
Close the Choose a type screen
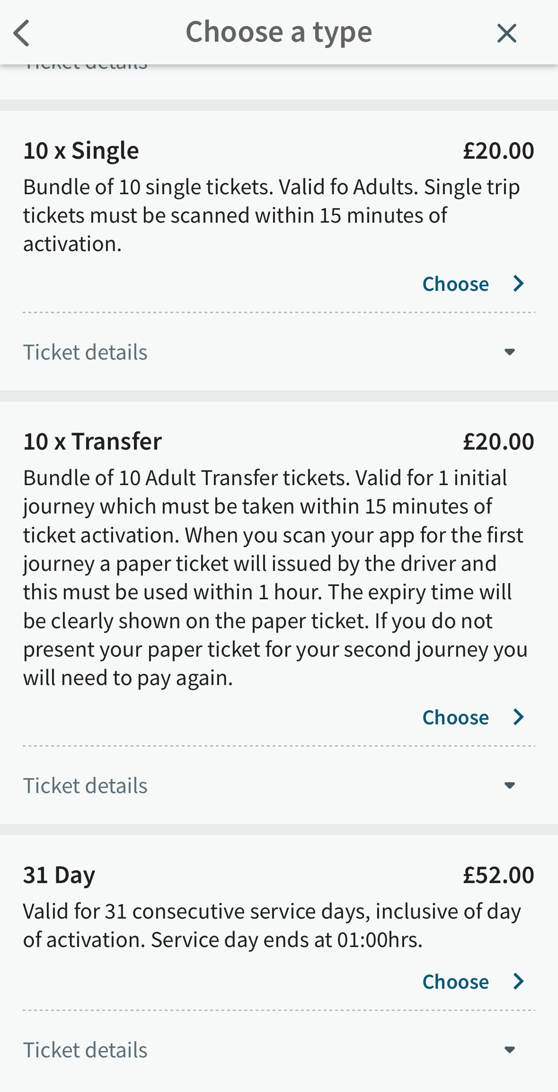[x=506, y=33]
